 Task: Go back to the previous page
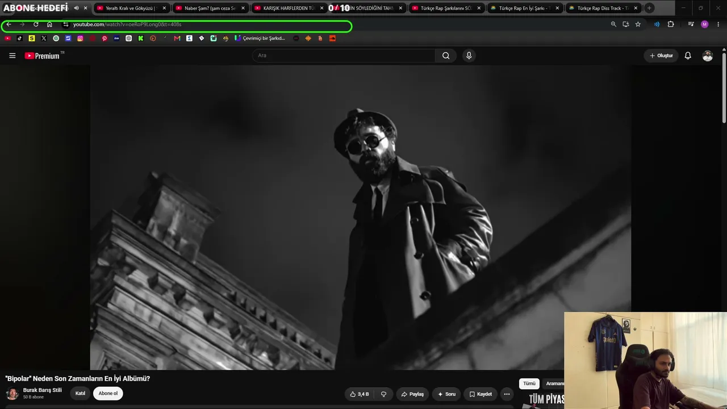9,24
